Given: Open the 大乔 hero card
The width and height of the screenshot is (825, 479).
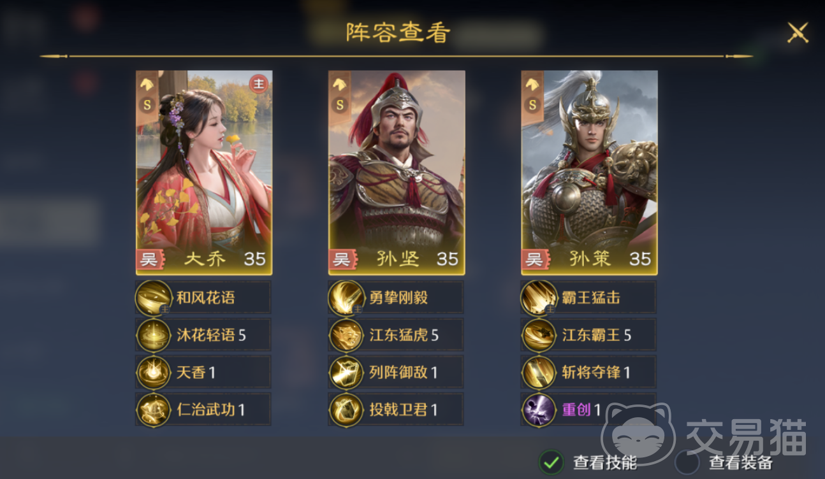Looking at the screenshot, I should (x=204, y=173).
